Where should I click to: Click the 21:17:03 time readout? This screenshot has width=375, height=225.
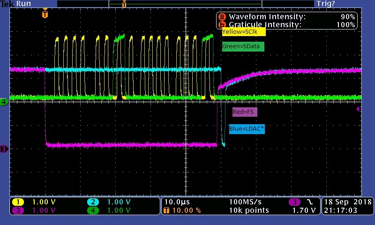(341, 210)
